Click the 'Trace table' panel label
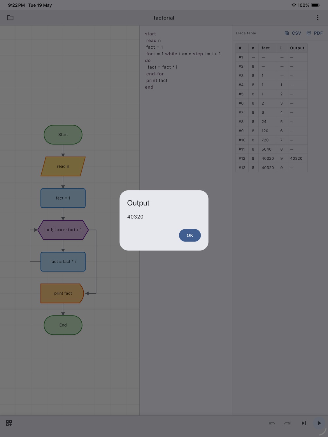The width and height of the screenshot is (328, 437). pos(246,33)
